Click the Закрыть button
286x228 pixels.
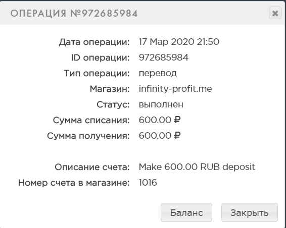coord(249,212)
